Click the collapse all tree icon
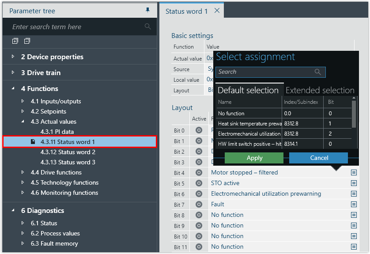 pyautogui.click(x=27, y=41)
